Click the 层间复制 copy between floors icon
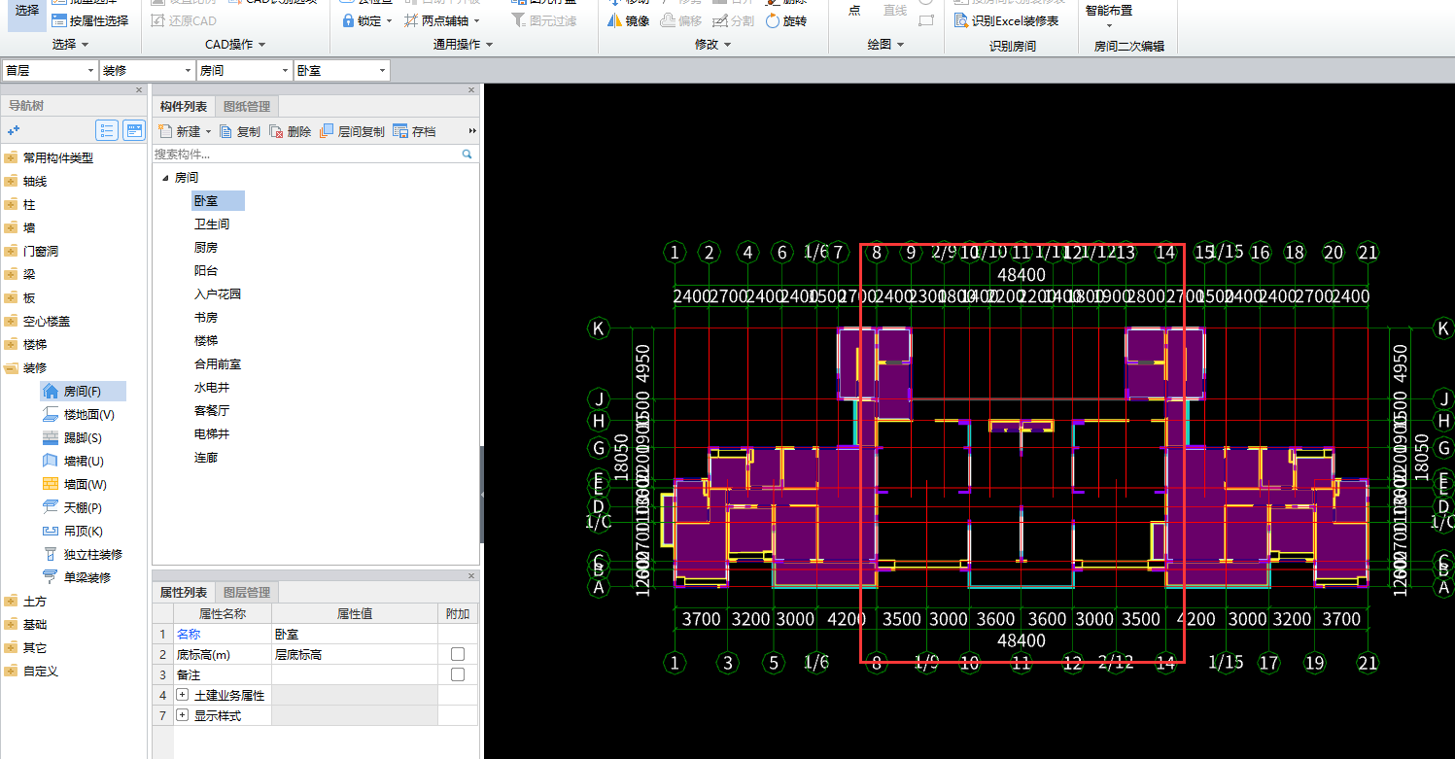The image size is (1455, 759). click(327, 131)
